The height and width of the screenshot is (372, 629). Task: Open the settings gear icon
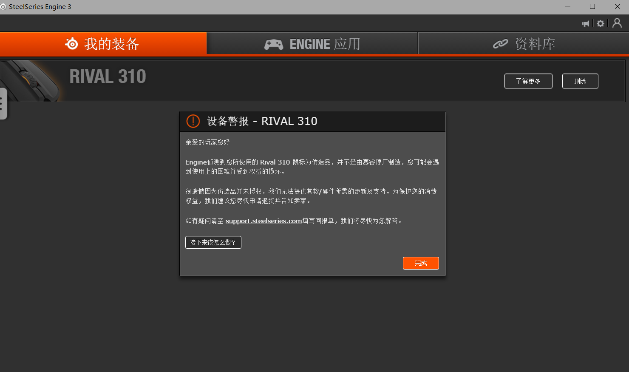point(601,23)
